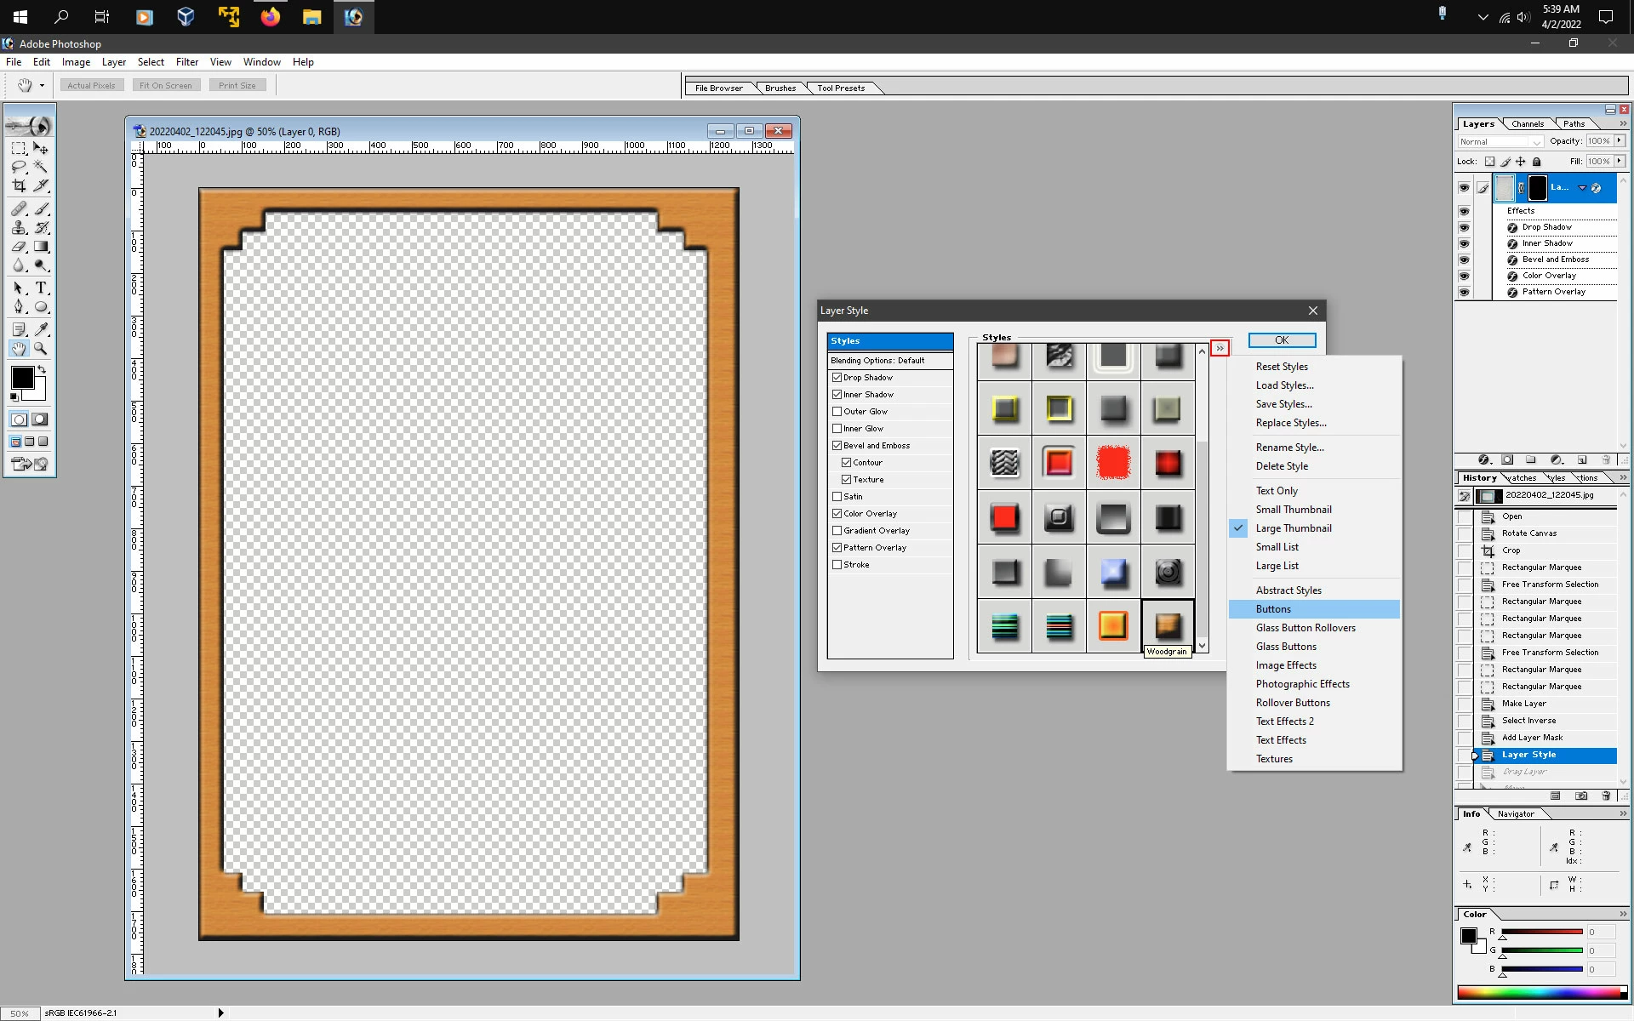
Task: Choose Textures from the styles menu
Action: pos(1274,759)
